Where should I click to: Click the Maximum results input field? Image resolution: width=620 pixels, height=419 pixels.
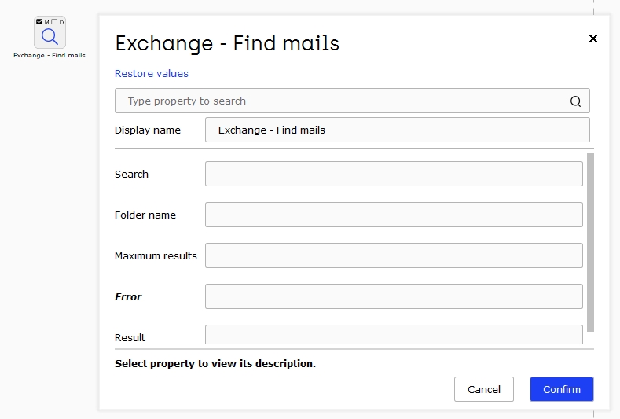(x=394, y=255)
